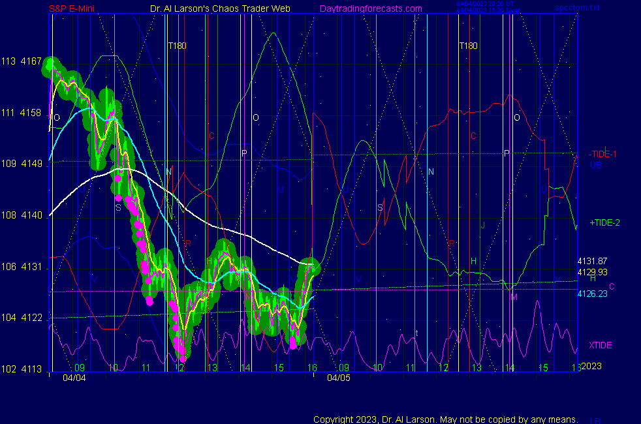
Task: Click the "108 4140" price axis label
Action: pos(22,215)
